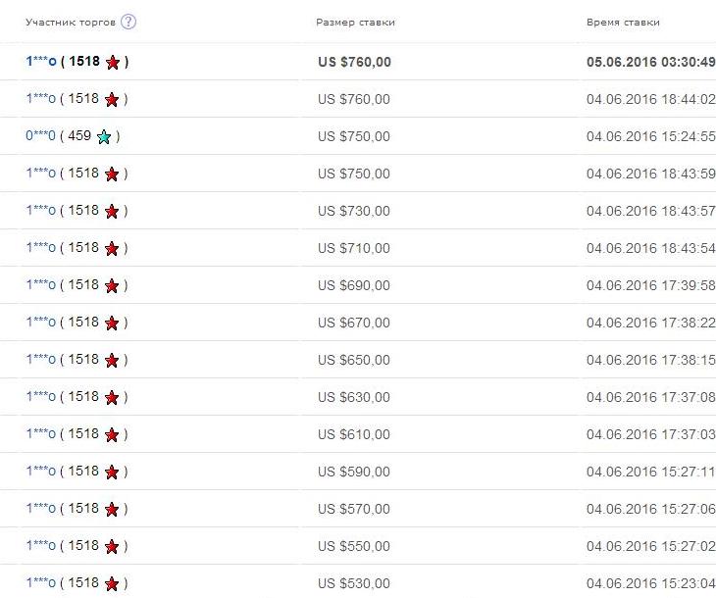Image resolution: width=716 pixels, height=598 pixels.
Task: Click the turquoise star next to 459
Action: click(x=104, y=136)
